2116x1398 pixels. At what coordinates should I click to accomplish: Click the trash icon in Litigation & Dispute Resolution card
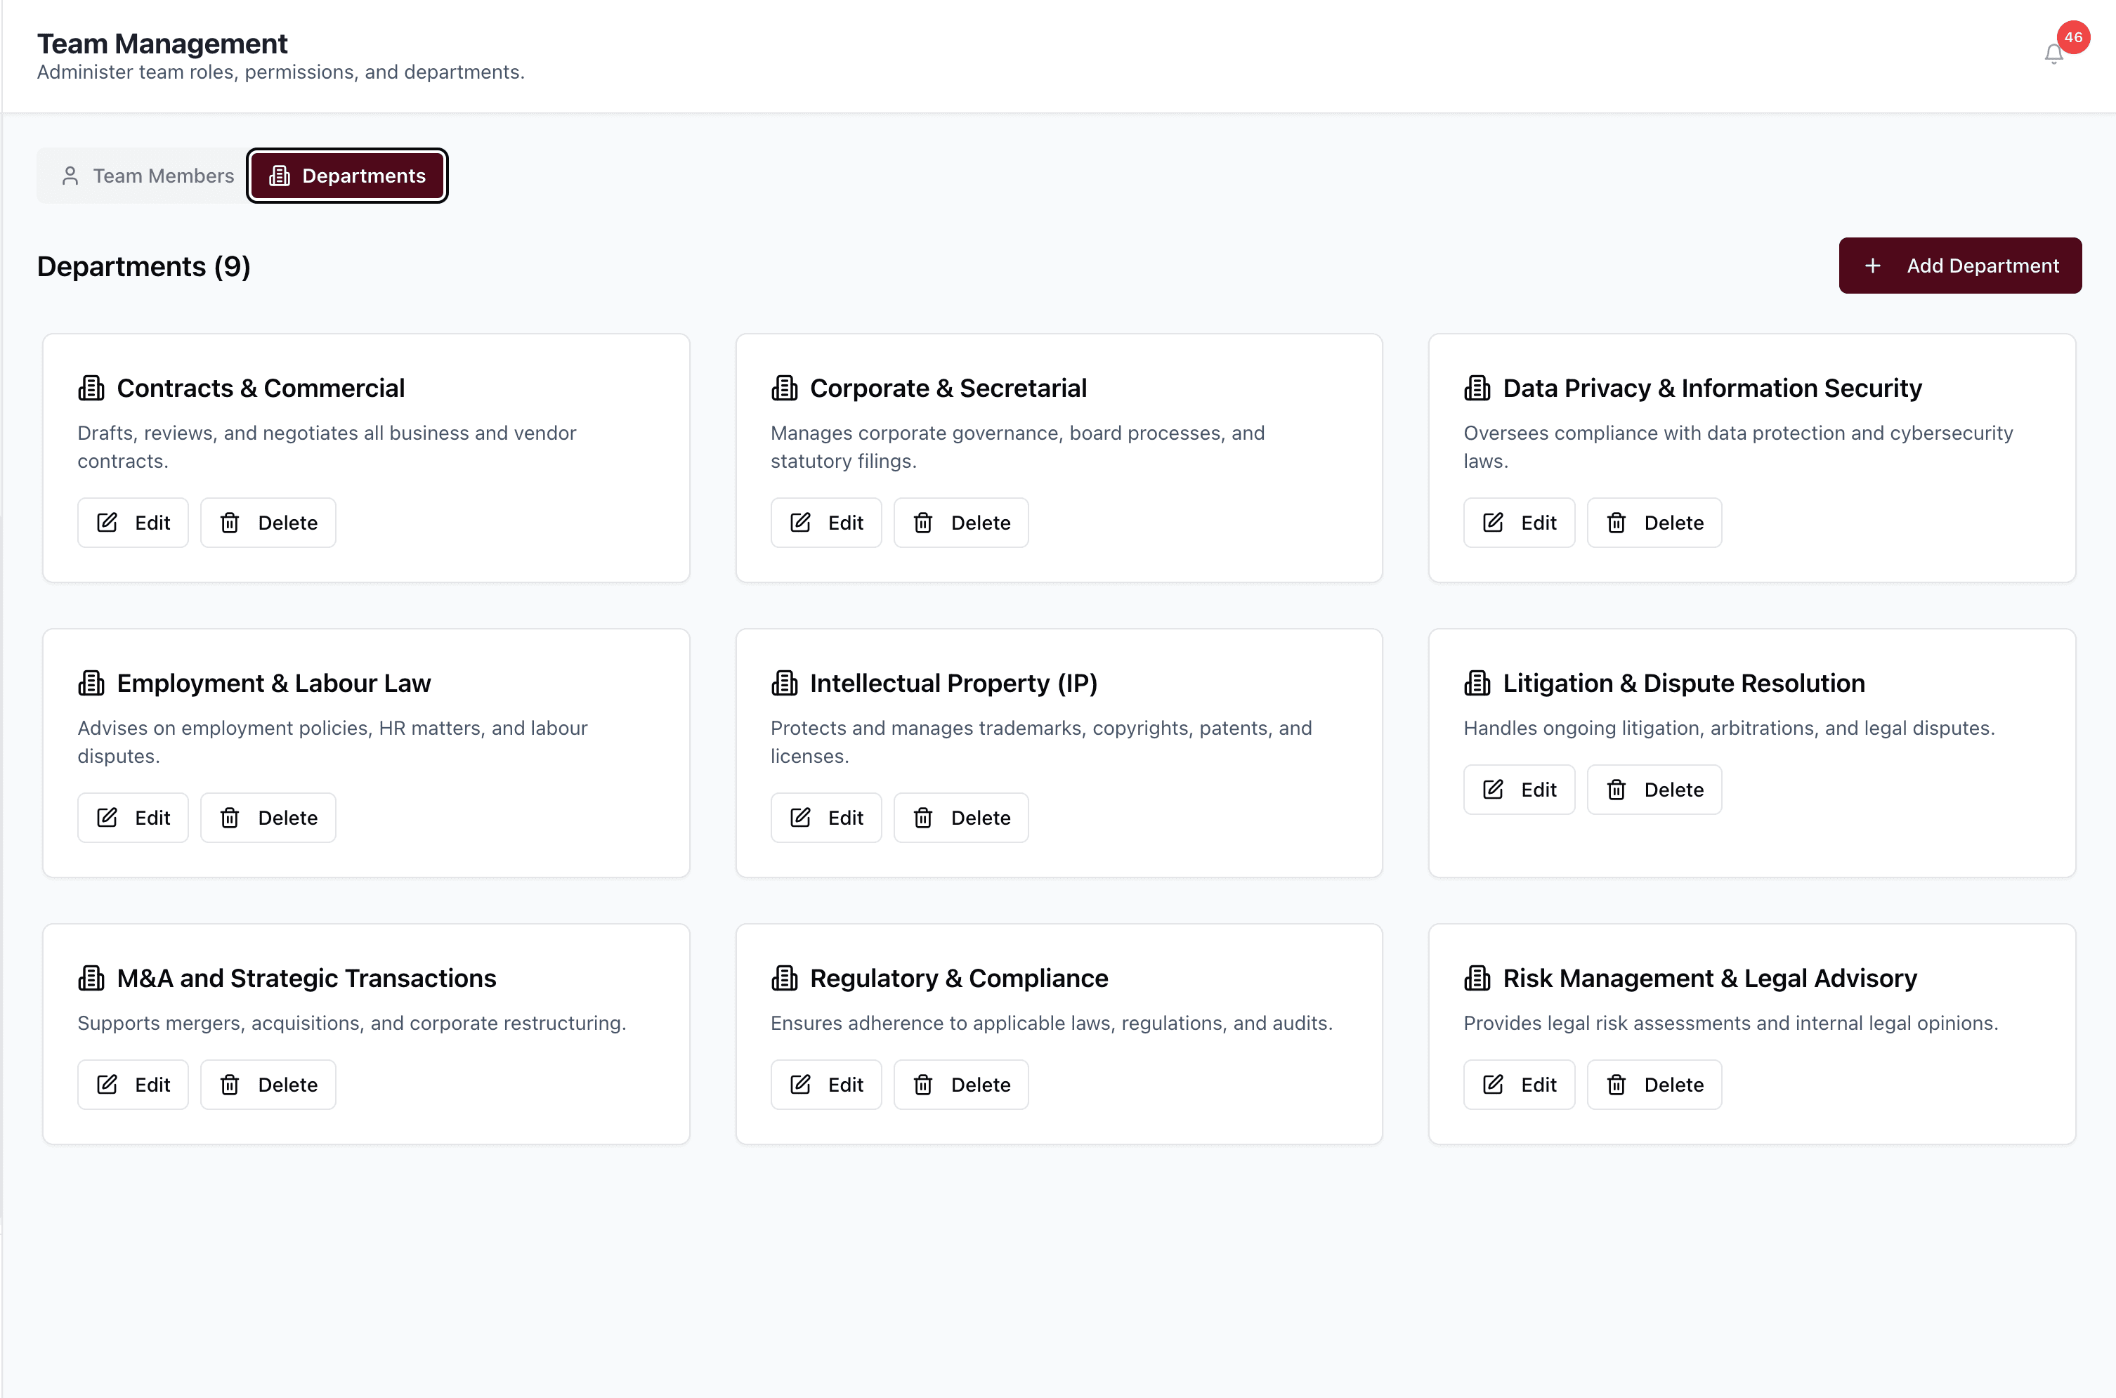coord(1616,789)
